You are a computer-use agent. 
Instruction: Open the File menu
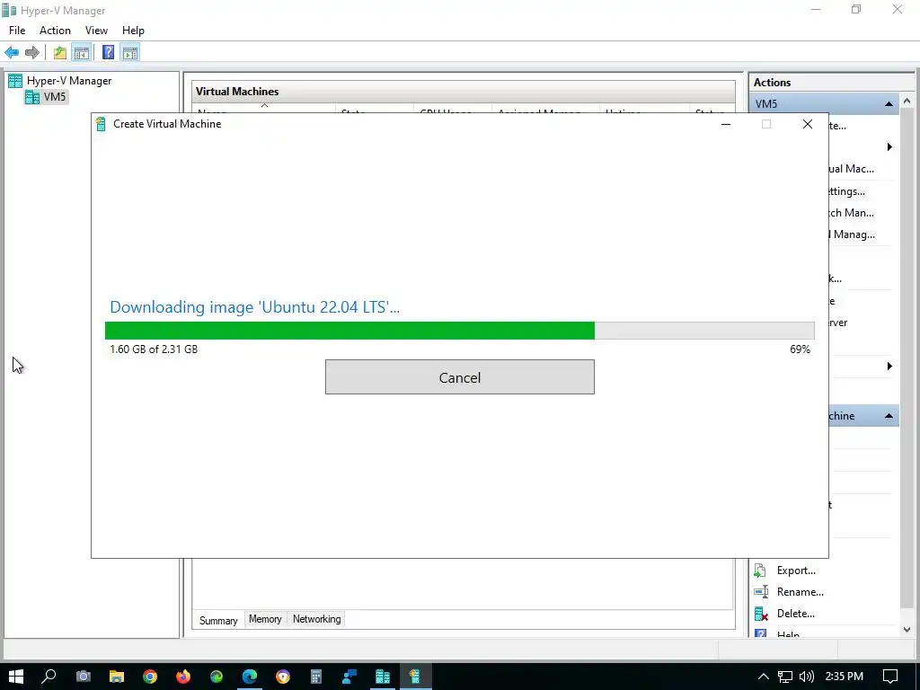point(17,31)
